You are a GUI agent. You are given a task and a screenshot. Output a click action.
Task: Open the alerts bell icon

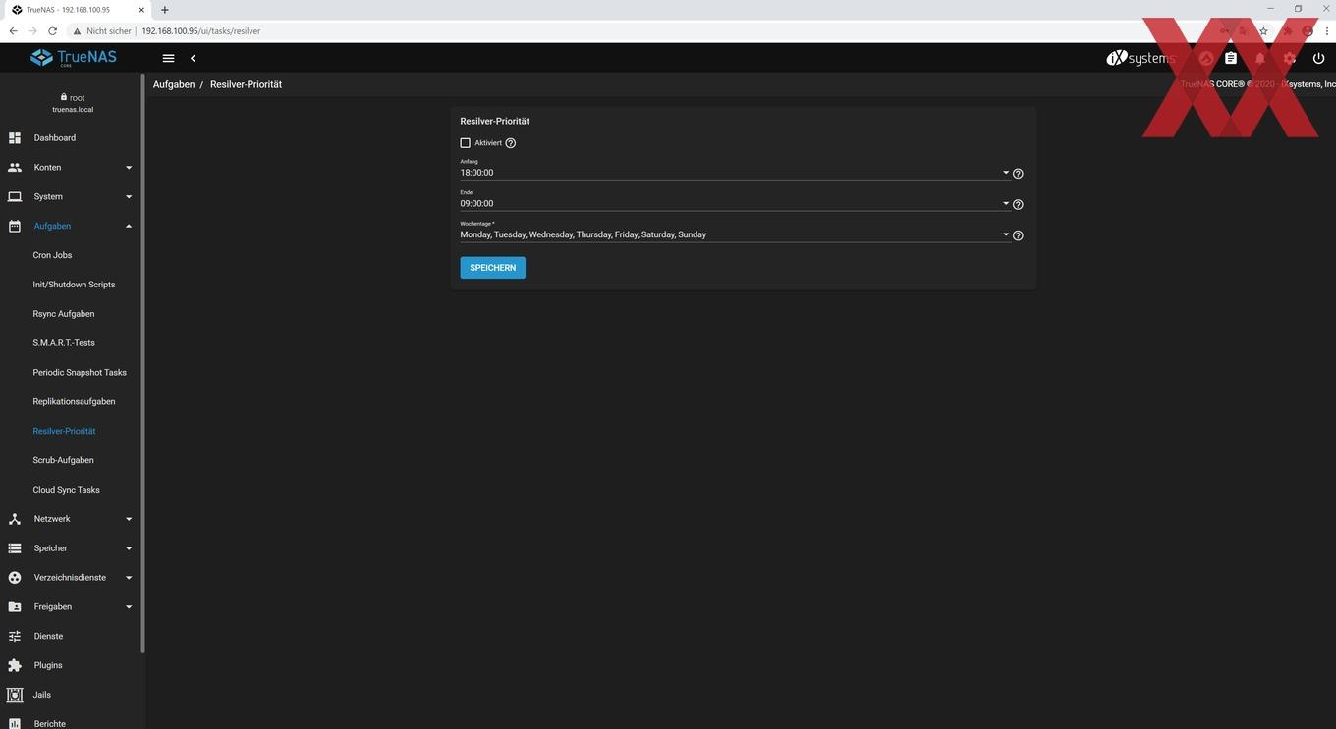1260,59
